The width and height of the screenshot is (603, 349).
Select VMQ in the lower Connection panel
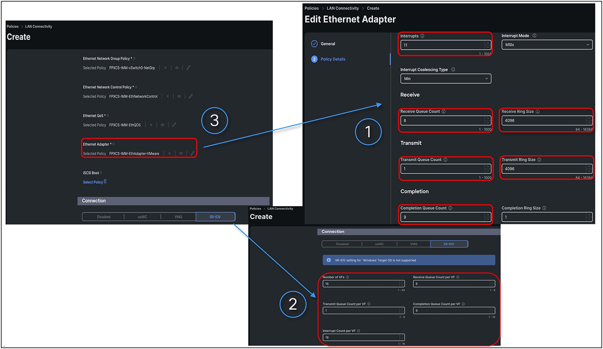pos(413,244)
